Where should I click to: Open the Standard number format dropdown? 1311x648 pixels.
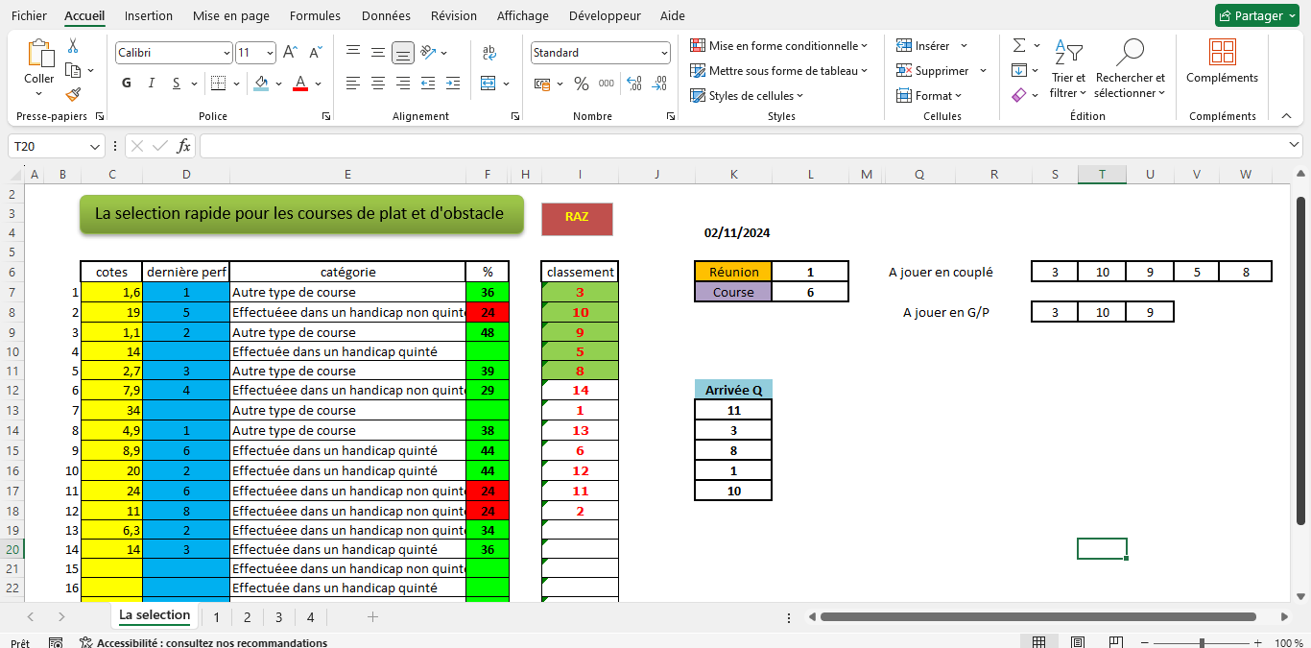coord(664,54)
